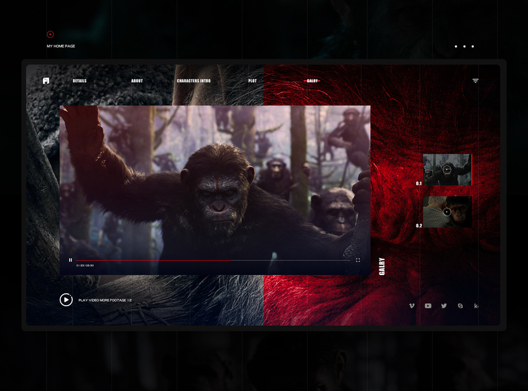Open the Vimeo social icon
528x391 pixels.
412,306
